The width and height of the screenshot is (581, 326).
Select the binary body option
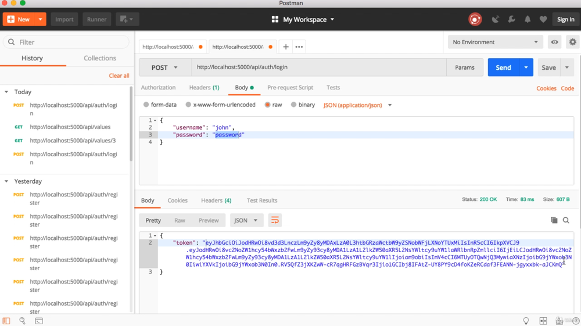point(294,105)
